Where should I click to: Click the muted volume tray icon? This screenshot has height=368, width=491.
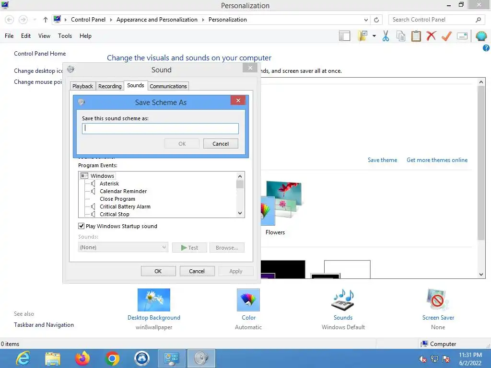(x=422, y=359)
